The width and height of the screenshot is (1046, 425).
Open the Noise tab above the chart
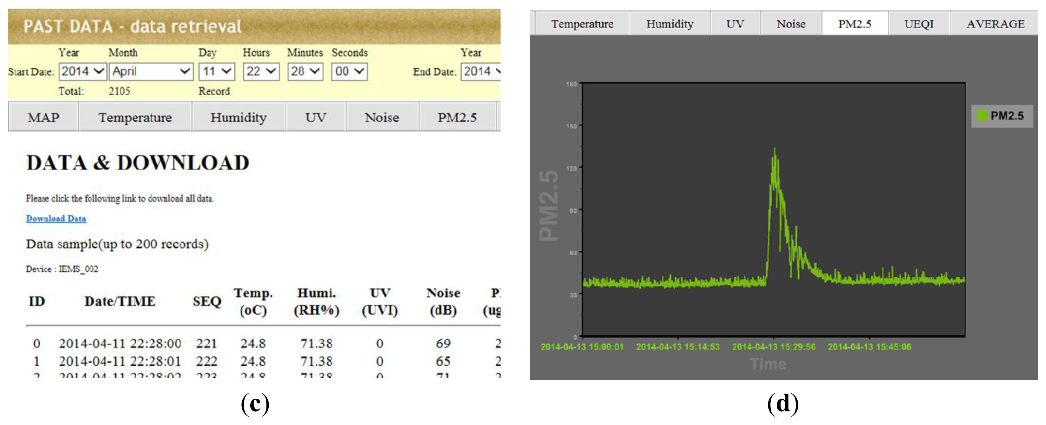[x=791, y=24]
